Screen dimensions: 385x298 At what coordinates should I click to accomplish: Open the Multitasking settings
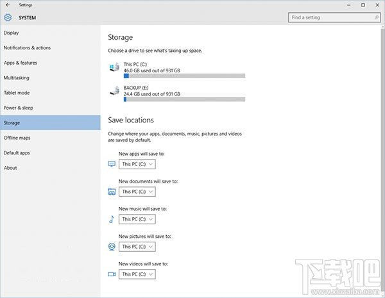(50, 78)
